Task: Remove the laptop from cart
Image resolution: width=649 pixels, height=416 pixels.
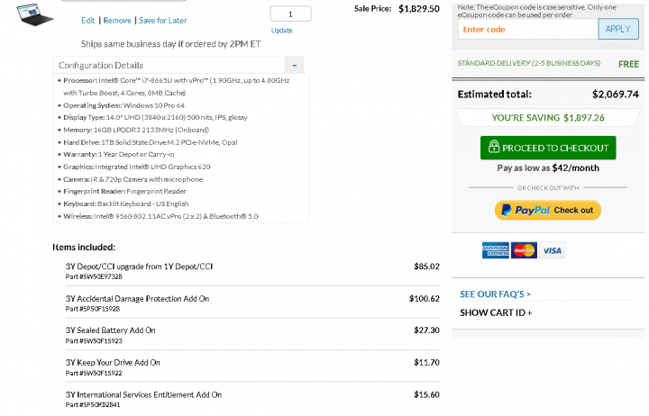Action: coord(117,21)
